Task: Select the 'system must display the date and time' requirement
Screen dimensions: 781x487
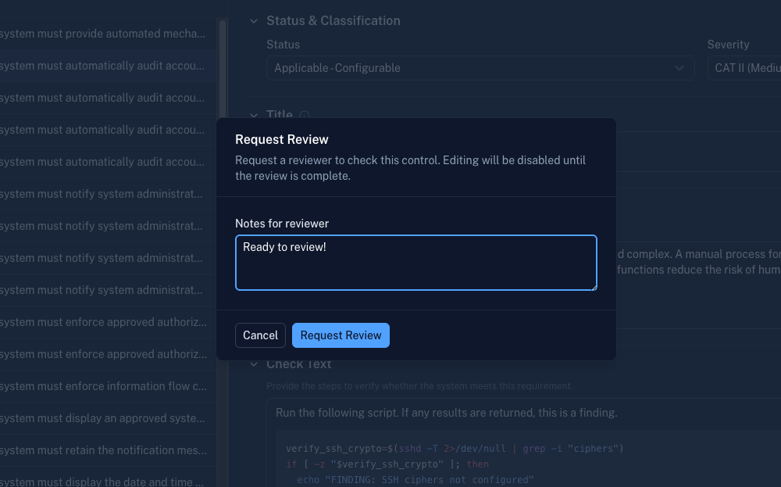Action: (x=102, y=481)
